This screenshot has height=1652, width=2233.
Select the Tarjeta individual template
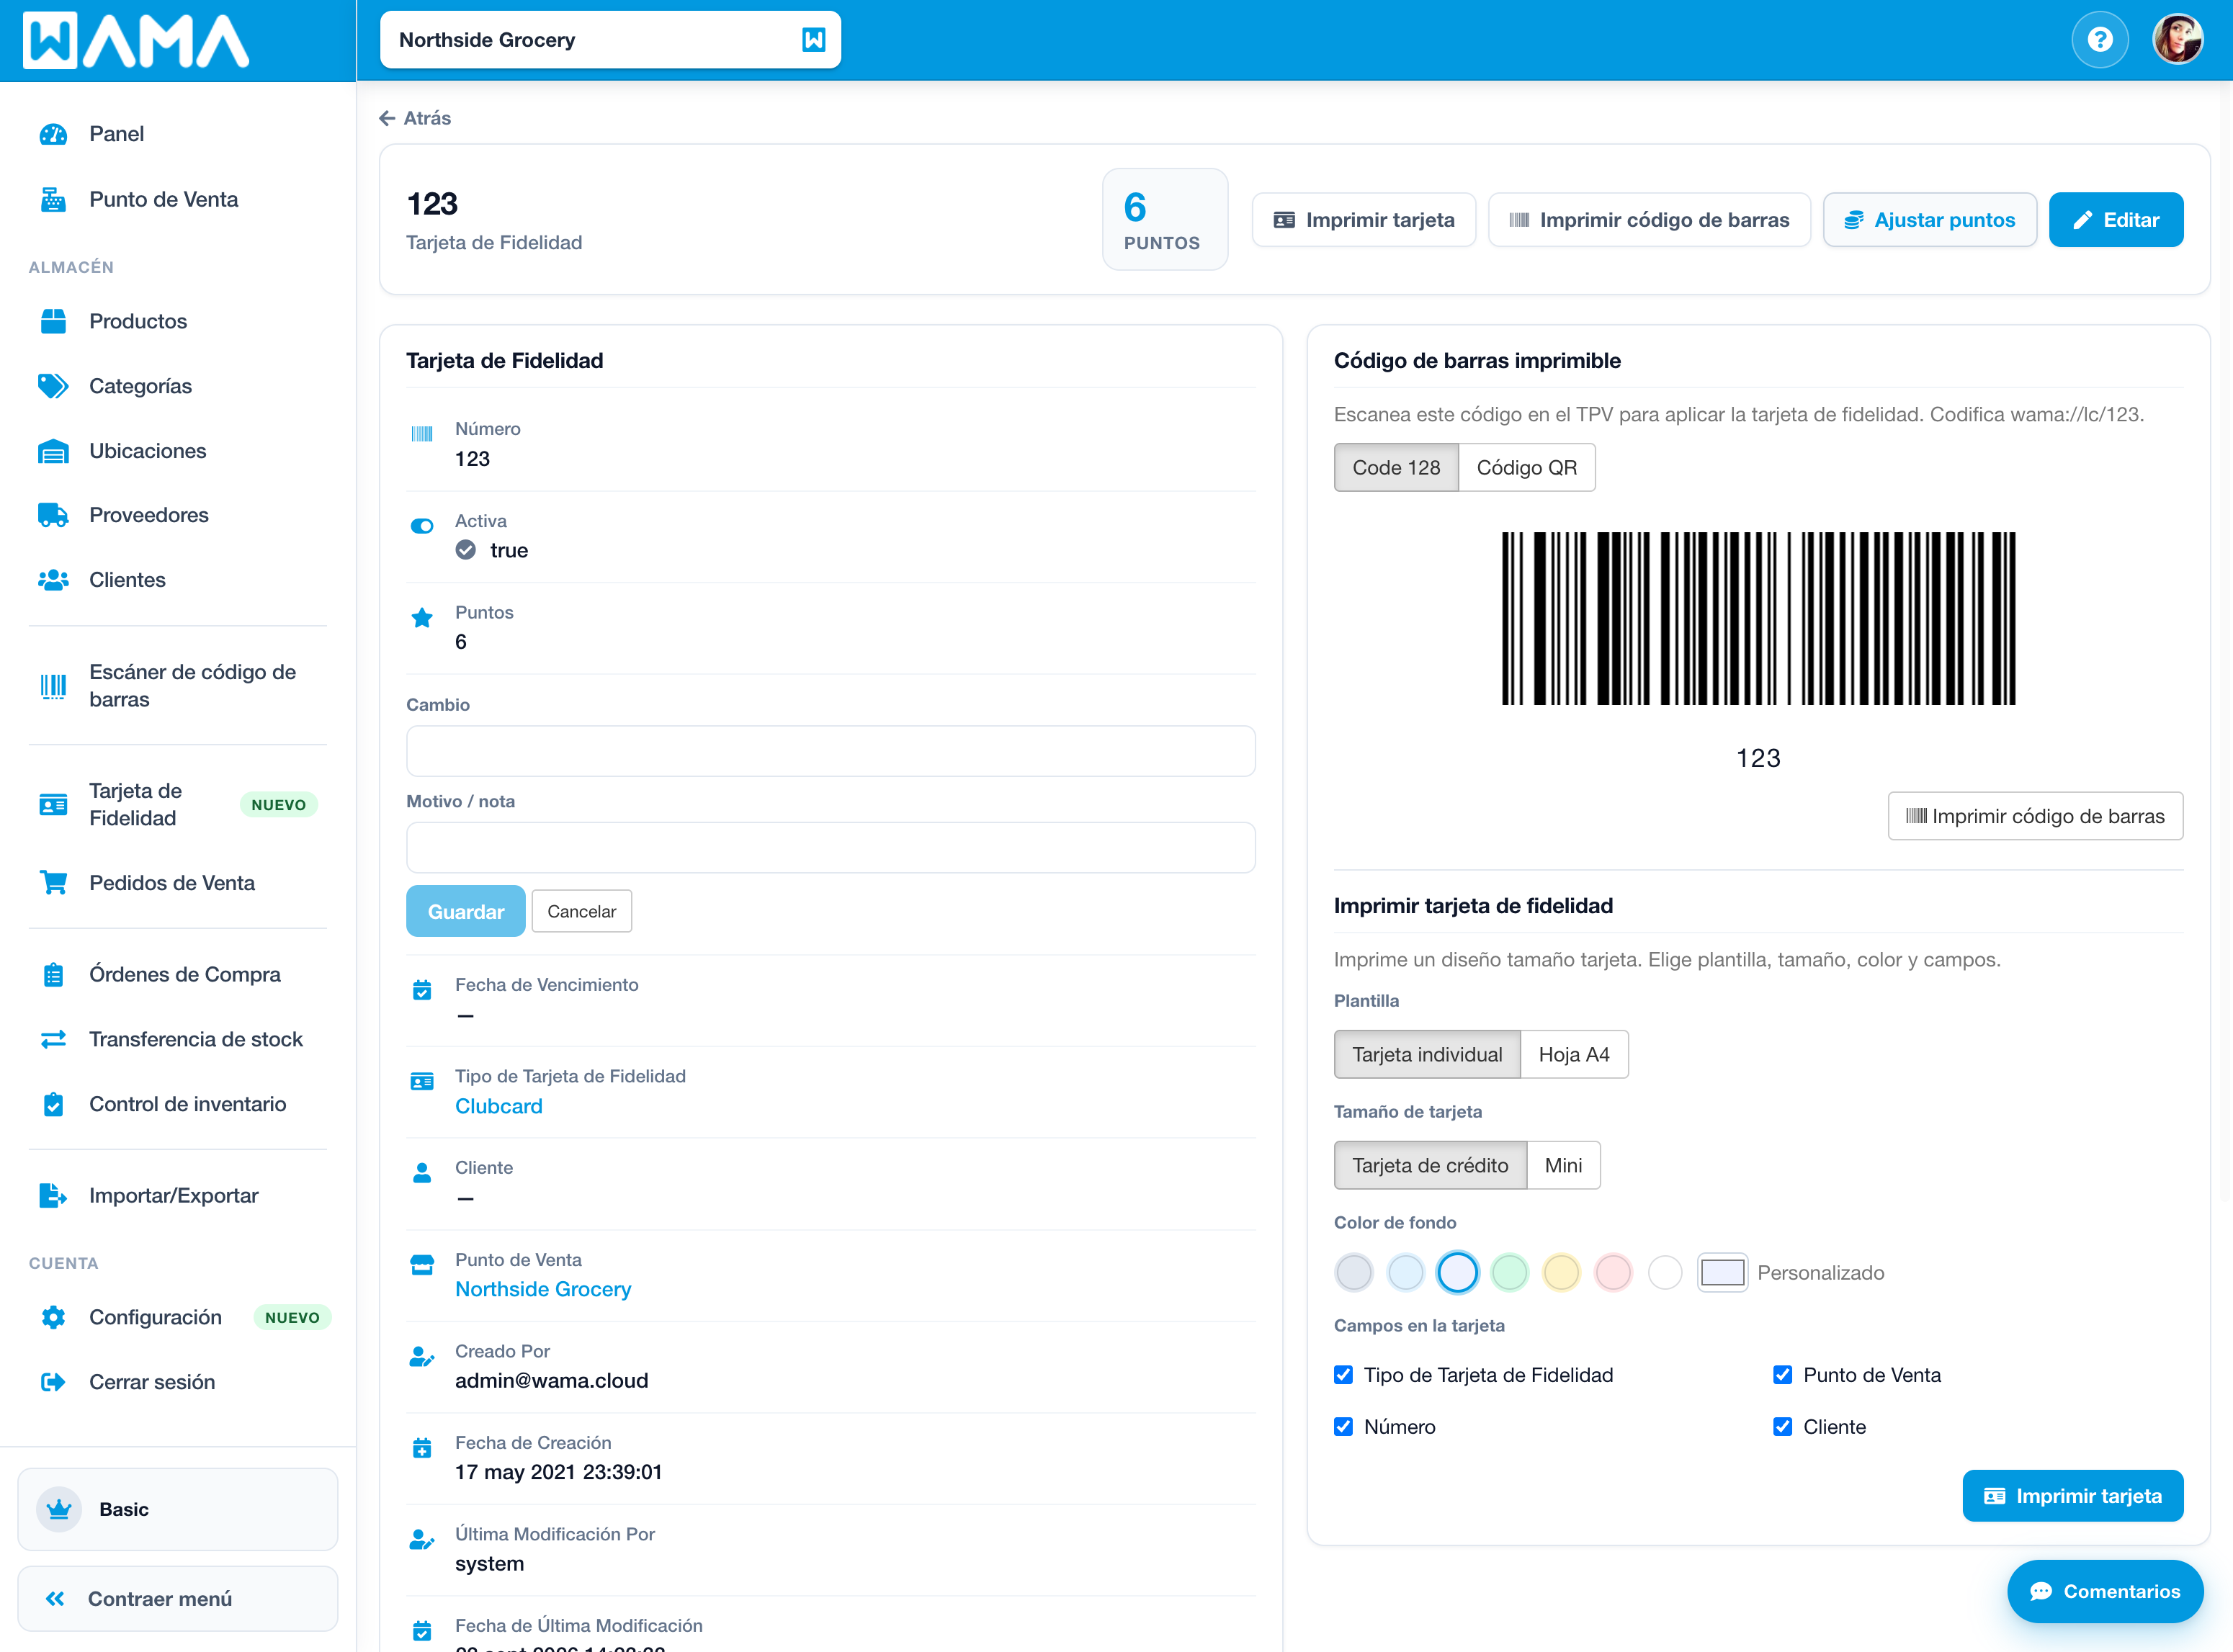pos(1427,1055)
